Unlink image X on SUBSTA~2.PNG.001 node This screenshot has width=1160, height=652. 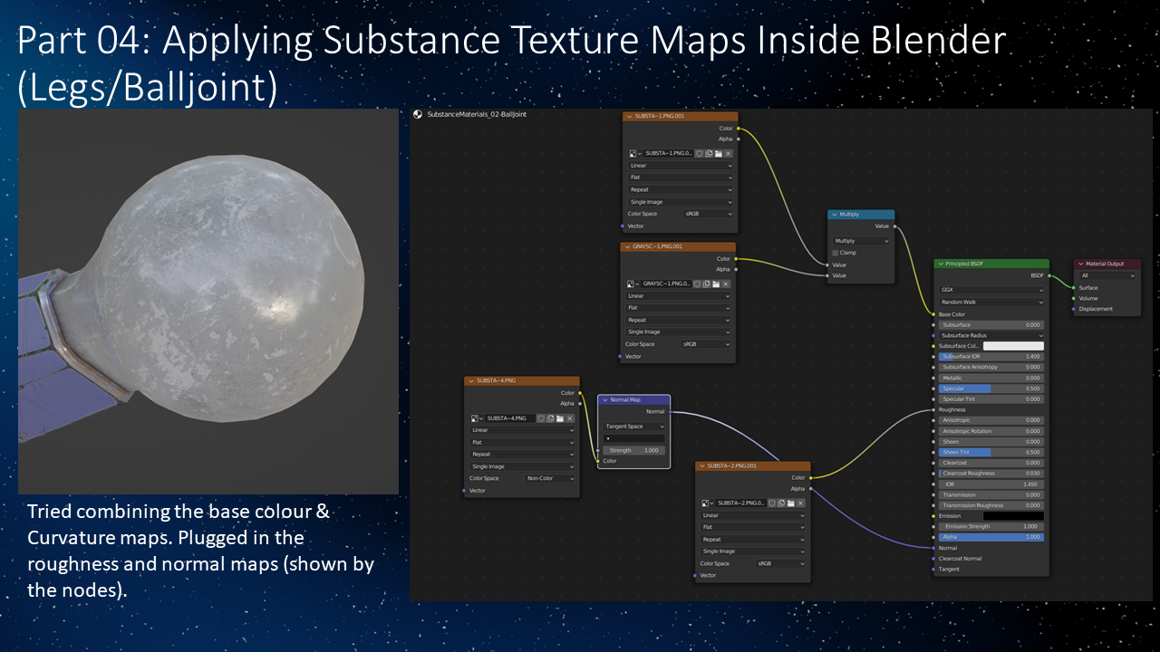coord(801,503)
